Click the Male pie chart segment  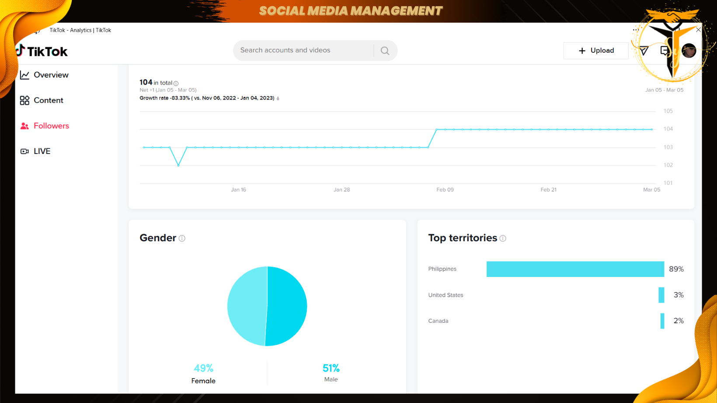(287, 306)
